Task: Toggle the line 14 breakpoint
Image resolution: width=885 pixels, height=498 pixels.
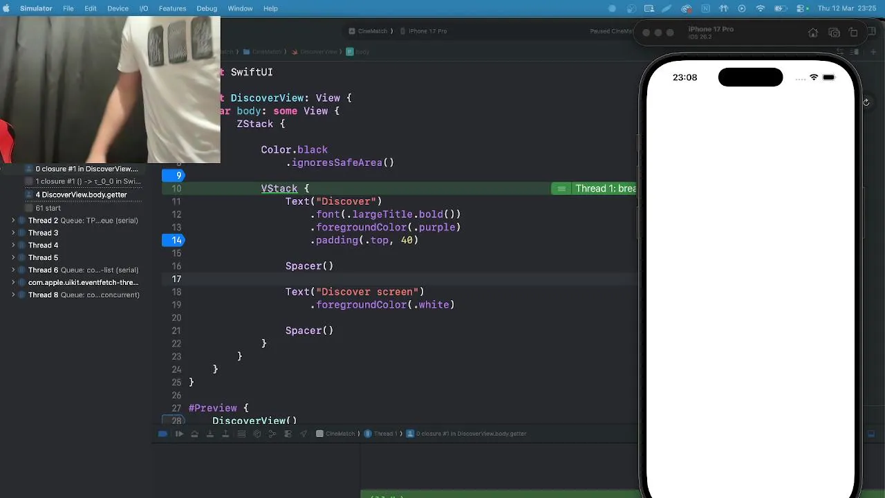Action: coord(174,240)
